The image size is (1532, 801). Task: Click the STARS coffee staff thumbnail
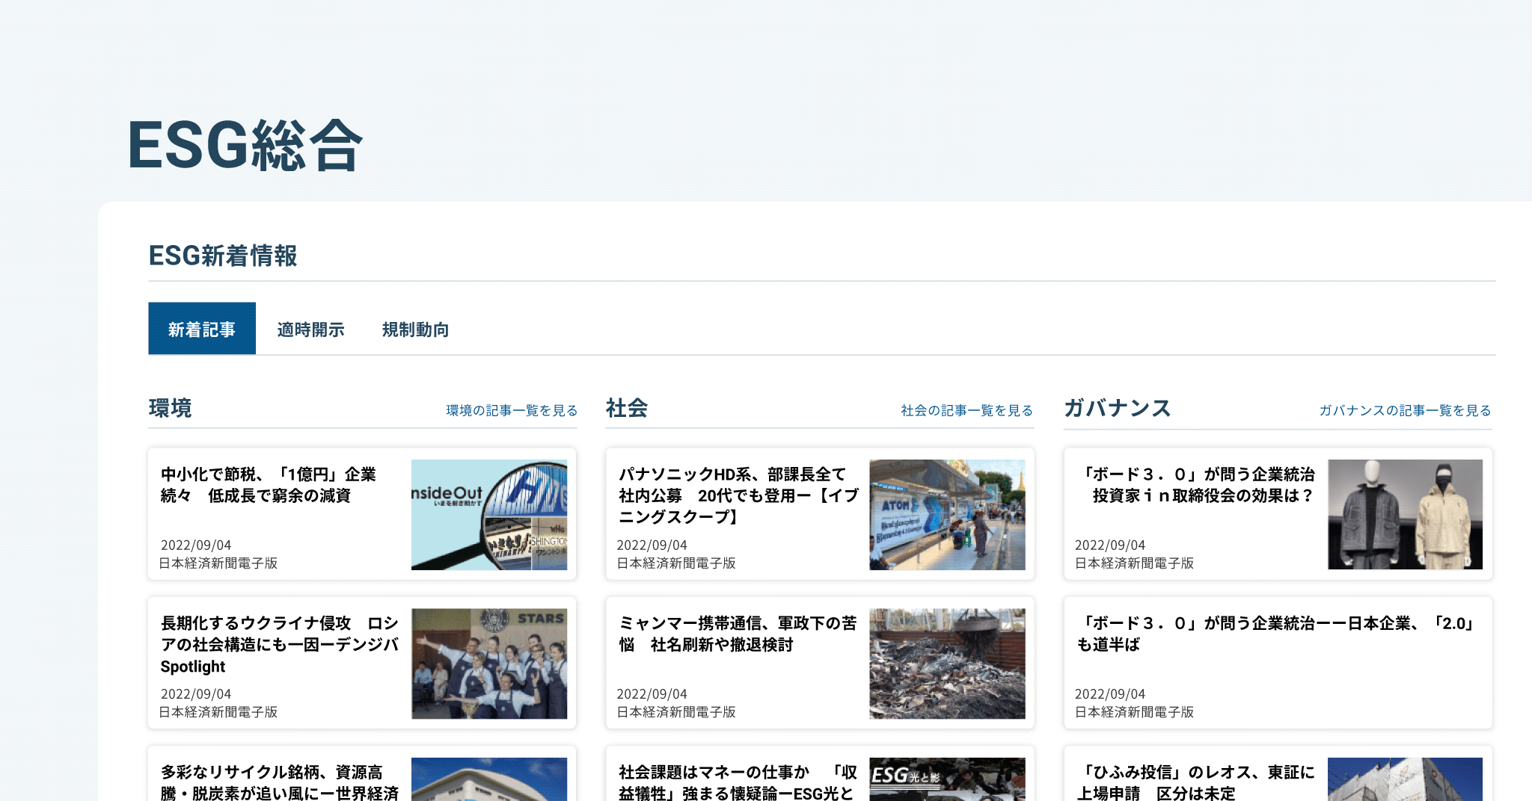[489, 664]
